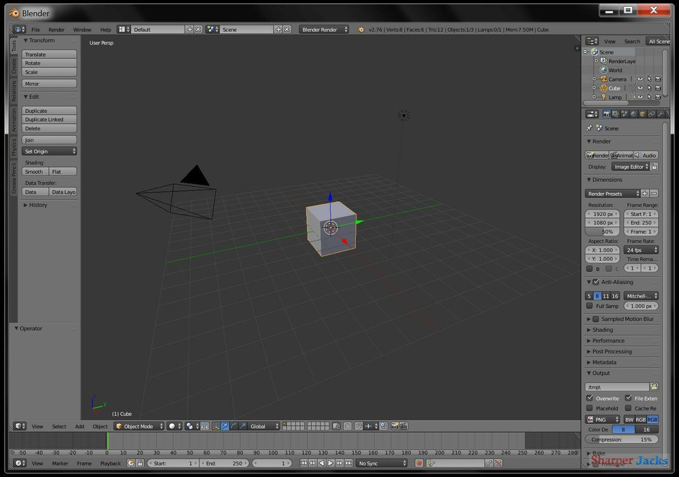Viewport: 679px width, 477px height.
Task: Toggle the 3D manipulator widget icon
Action: coord(216,426)
